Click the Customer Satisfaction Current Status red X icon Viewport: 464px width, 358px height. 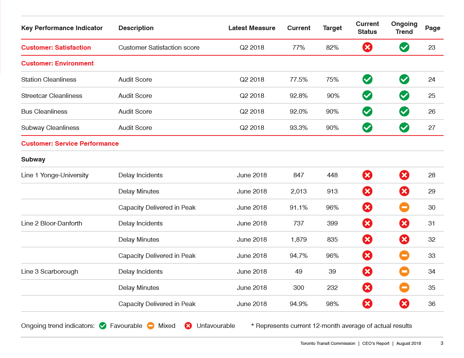coord(367,47)
